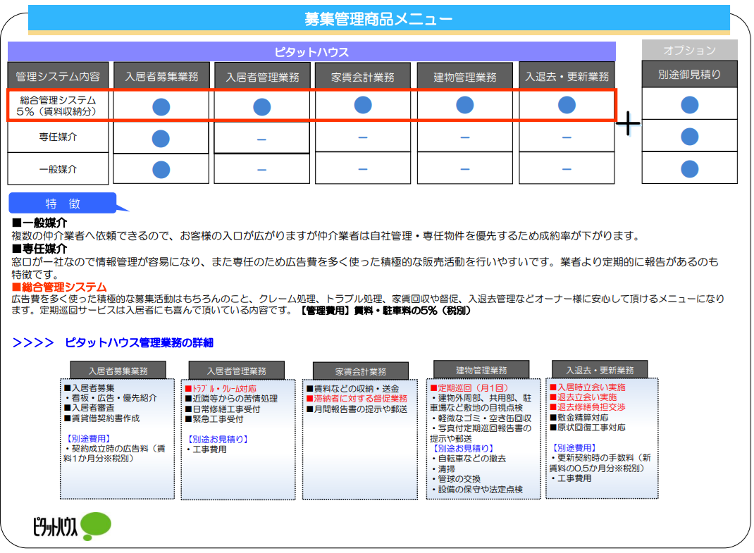The width and height of the screenshot is (754, 553).
Task: Click the 募集管理商品メニュー title banner
Action: 379,19
